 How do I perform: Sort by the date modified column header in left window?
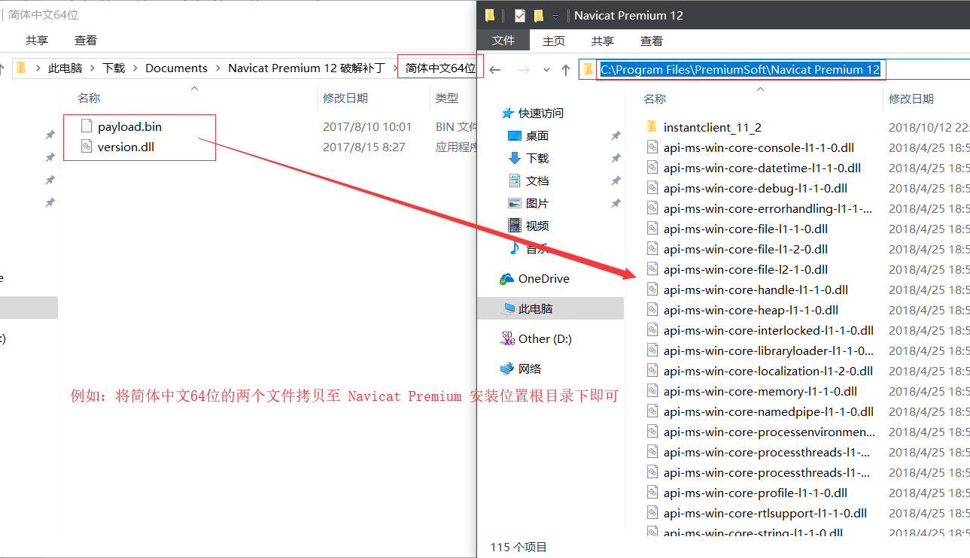pos(345,98)
